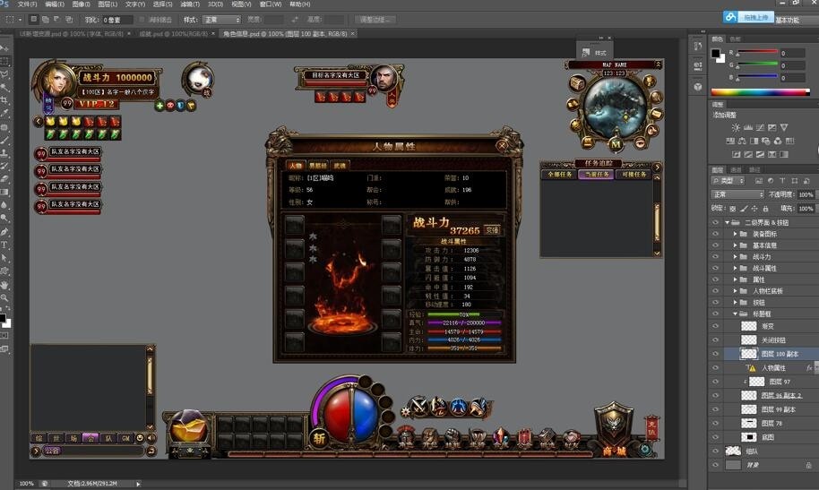Click the layer opacity 100% field
This screenshot has width=819, height=490.
(x=806, y=194)
